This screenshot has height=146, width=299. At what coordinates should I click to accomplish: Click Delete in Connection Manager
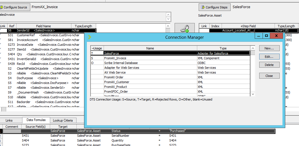pos(269,65)
